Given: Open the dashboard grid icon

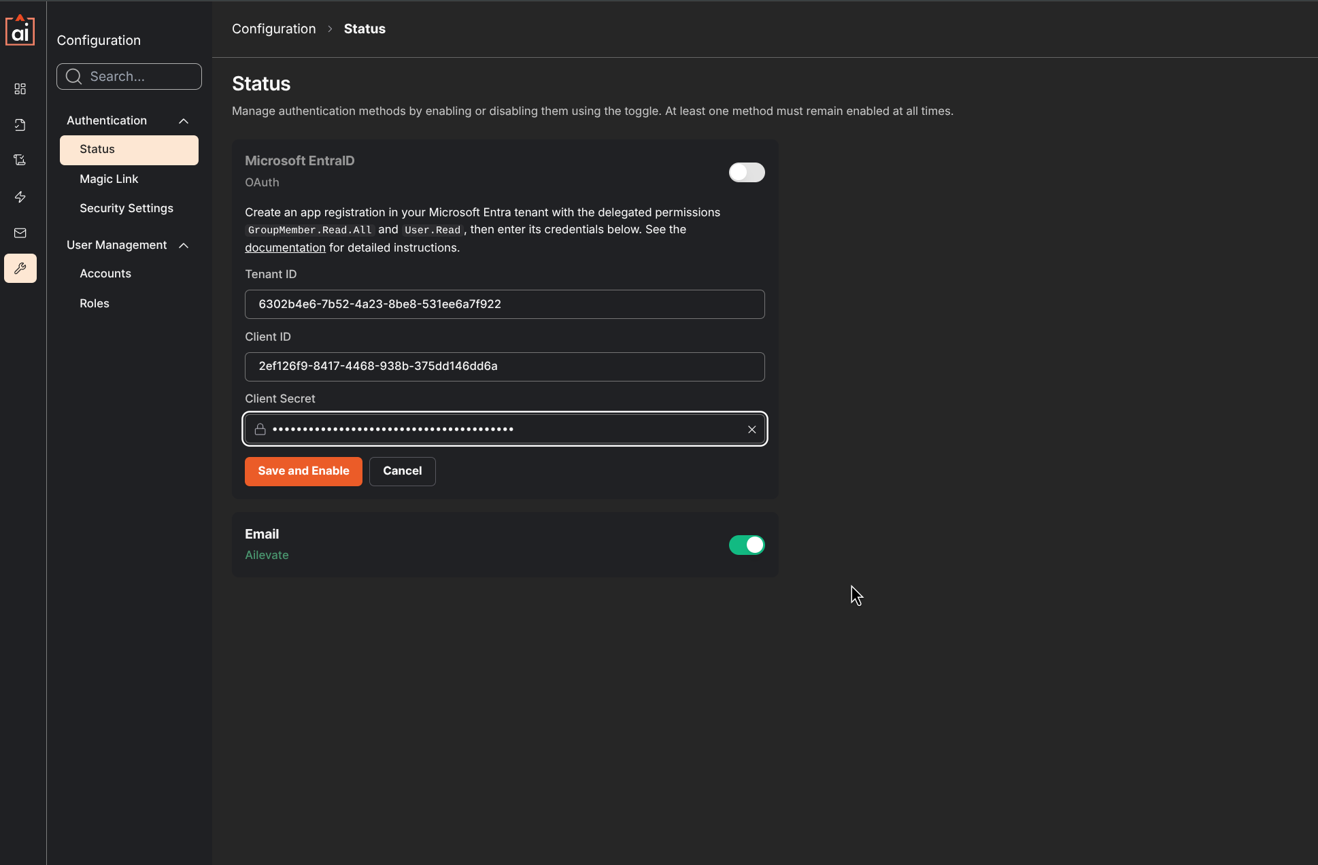Looking at the screenshot, I should click(x=20, y=89).
